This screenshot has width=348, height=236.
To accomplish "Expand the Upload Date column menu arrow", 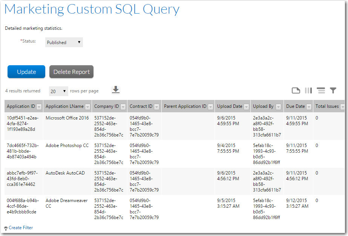I will point(246,107).
